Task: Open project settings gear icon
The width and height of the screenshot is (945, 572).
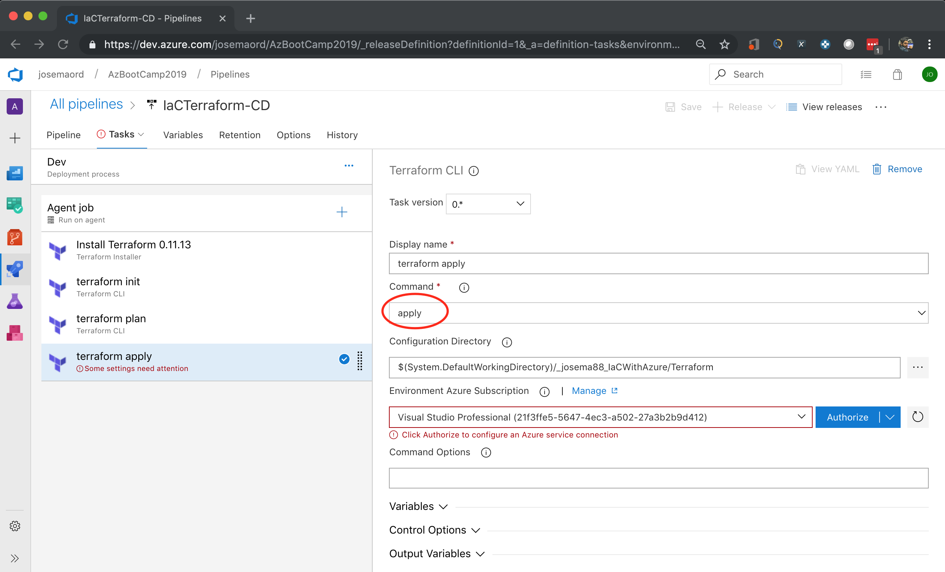Action: (14, 525)
